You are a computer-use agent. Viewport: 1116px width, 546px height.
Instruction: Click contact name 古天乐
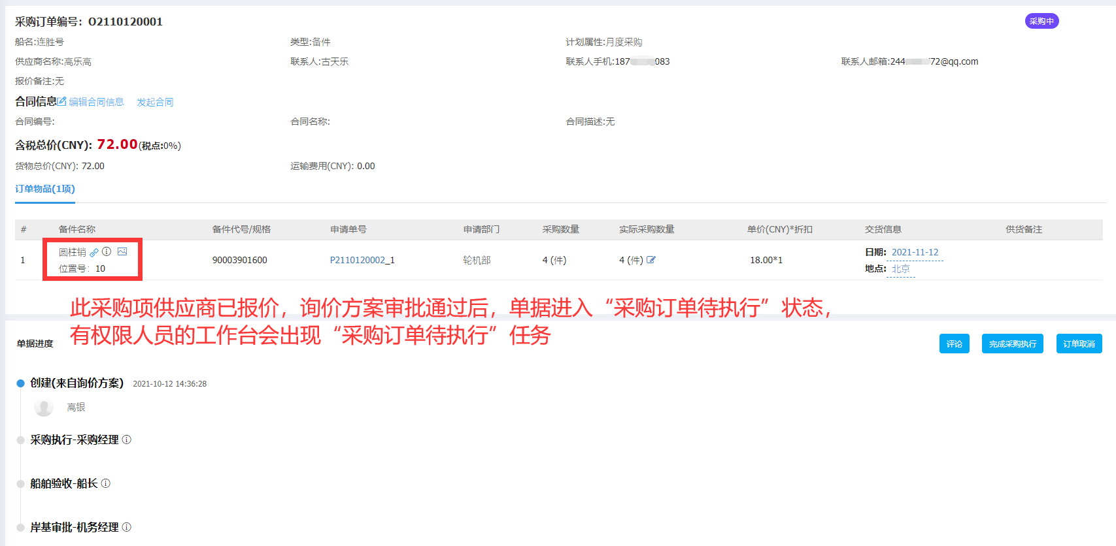click(335, 61)
